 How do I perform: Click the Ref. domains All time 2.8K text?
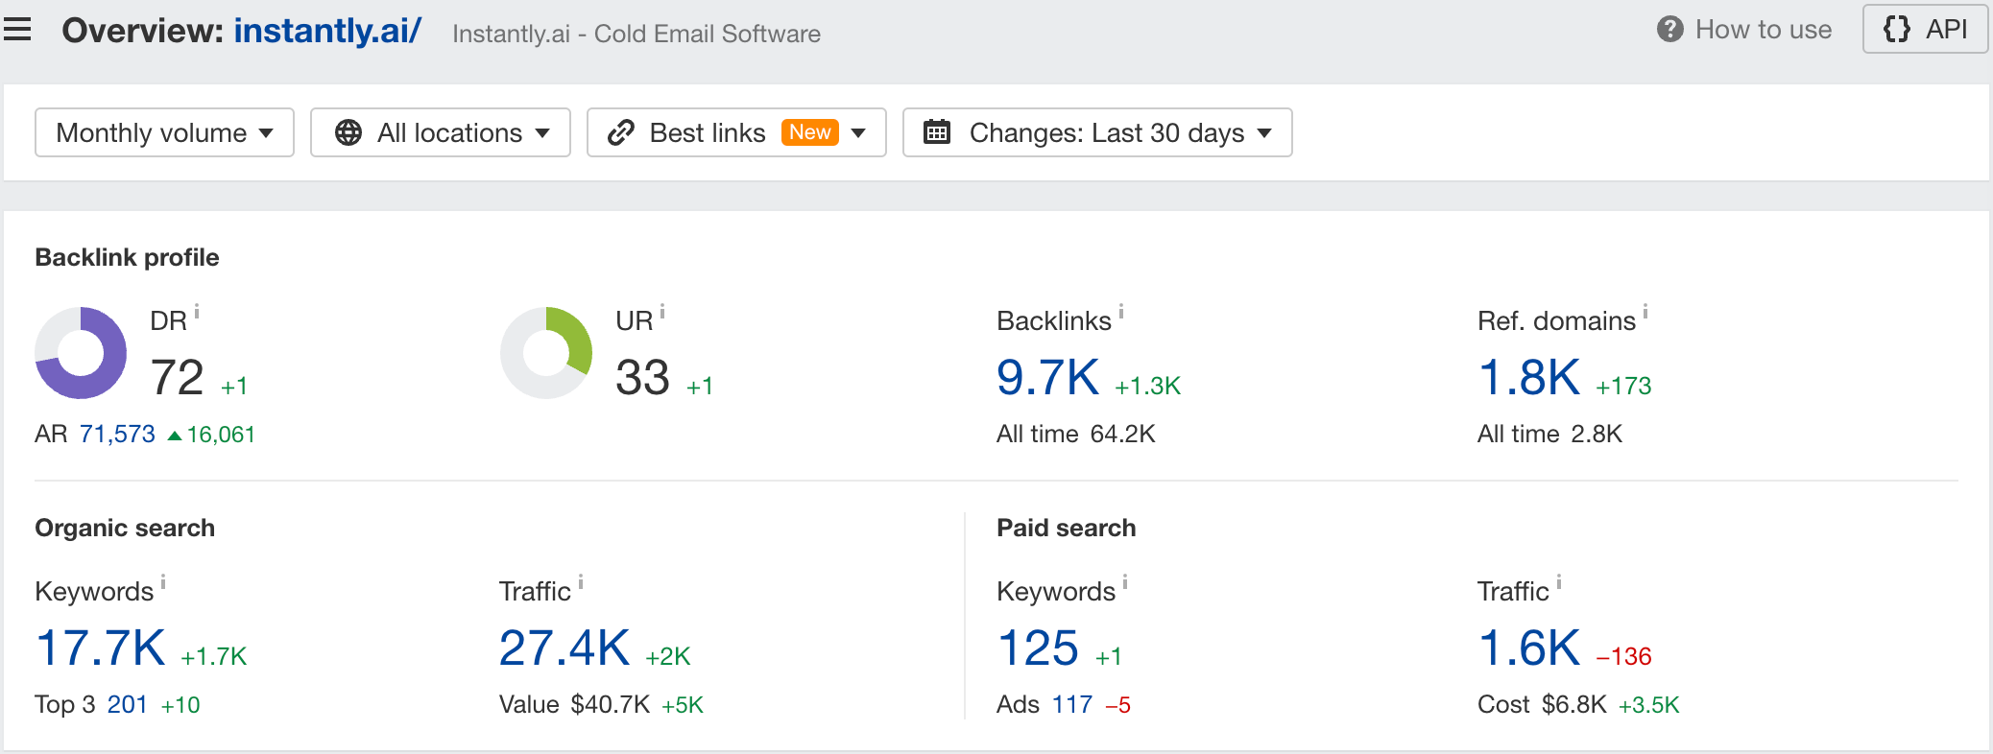point(1550,435)
